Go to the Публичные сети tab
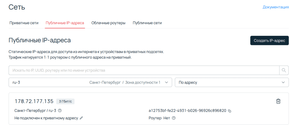This screenshot has height=127, width=290. pos(147,23)
